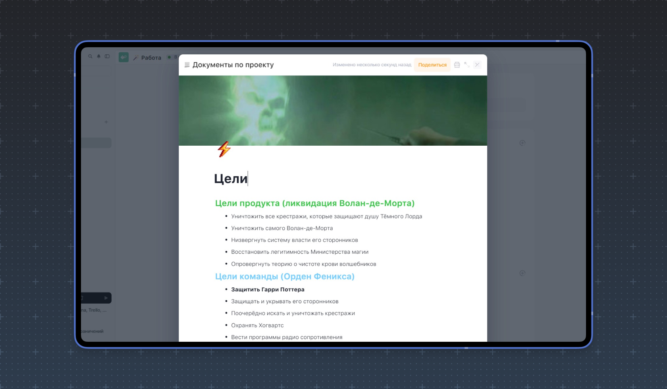667x389 pixels.
Task: Click the green project avatar icon
Action: pos(123,58)
